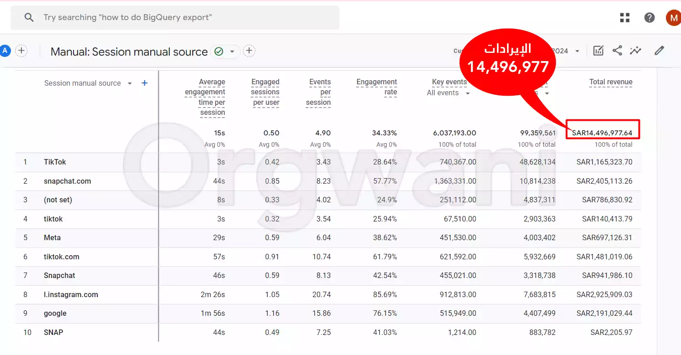Select the l.instagram.com source row

(x=328, y=295)
